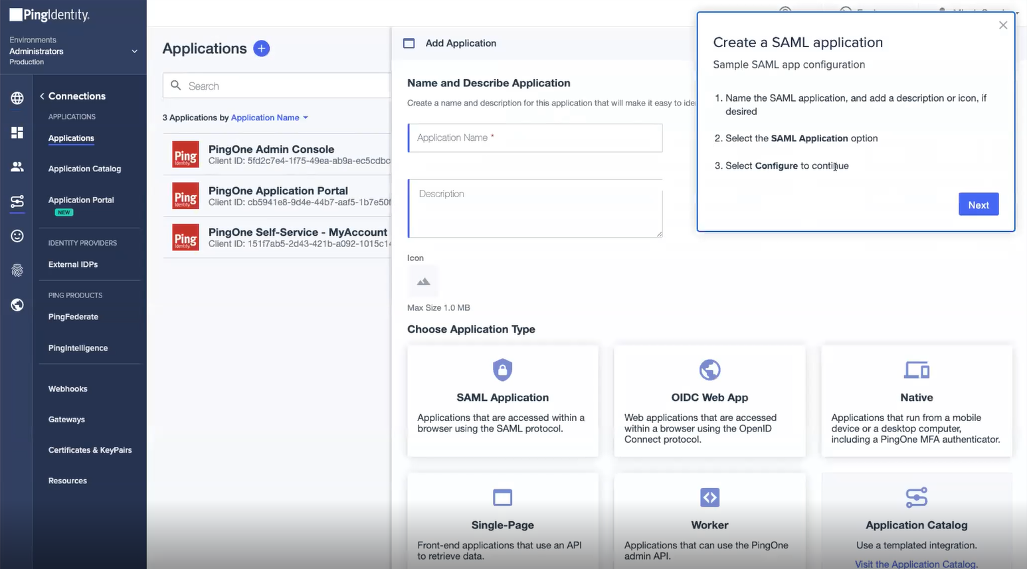The image size is (1027, 569).
Task: Choose the Single-Page card title
Action: [x=502, y=525]
